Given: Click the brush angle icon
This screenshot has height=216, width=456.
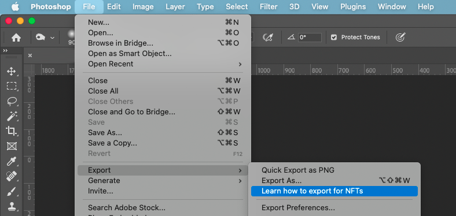Looking at the screenshot, I should 291,38.
